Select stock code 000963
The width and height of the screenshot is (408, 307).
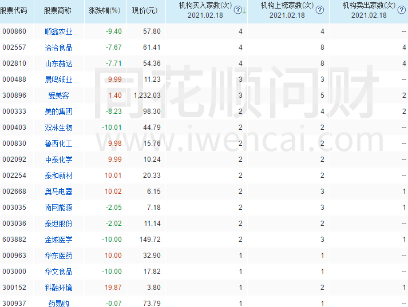pyautogui.click(x=14, y=256)
